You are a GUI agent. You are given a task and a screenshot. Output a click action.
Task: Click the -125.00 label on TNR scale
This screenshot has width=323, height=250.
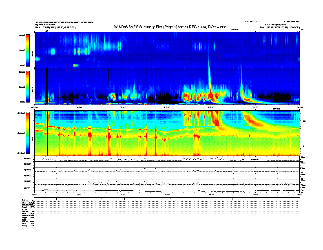(x=21, y=113)
